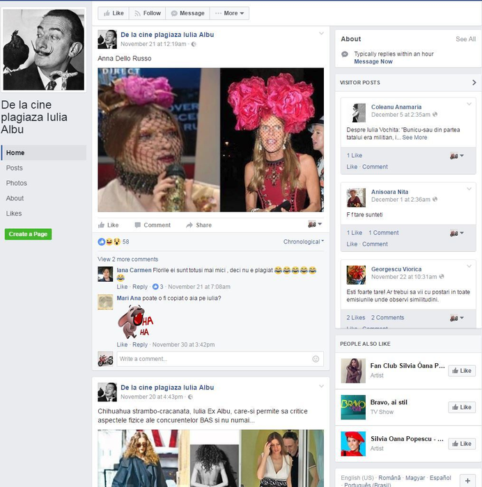Open the Anna Dello Russo comparison photo
Viewport: 482px width, 487px height.
pos(210,140)
